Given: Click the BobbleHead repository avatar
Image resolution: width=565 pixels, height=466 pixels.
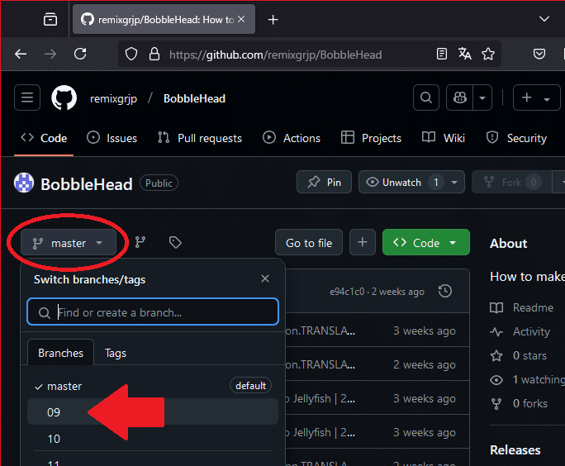Looking at the screenshot, I should [24, 183].
